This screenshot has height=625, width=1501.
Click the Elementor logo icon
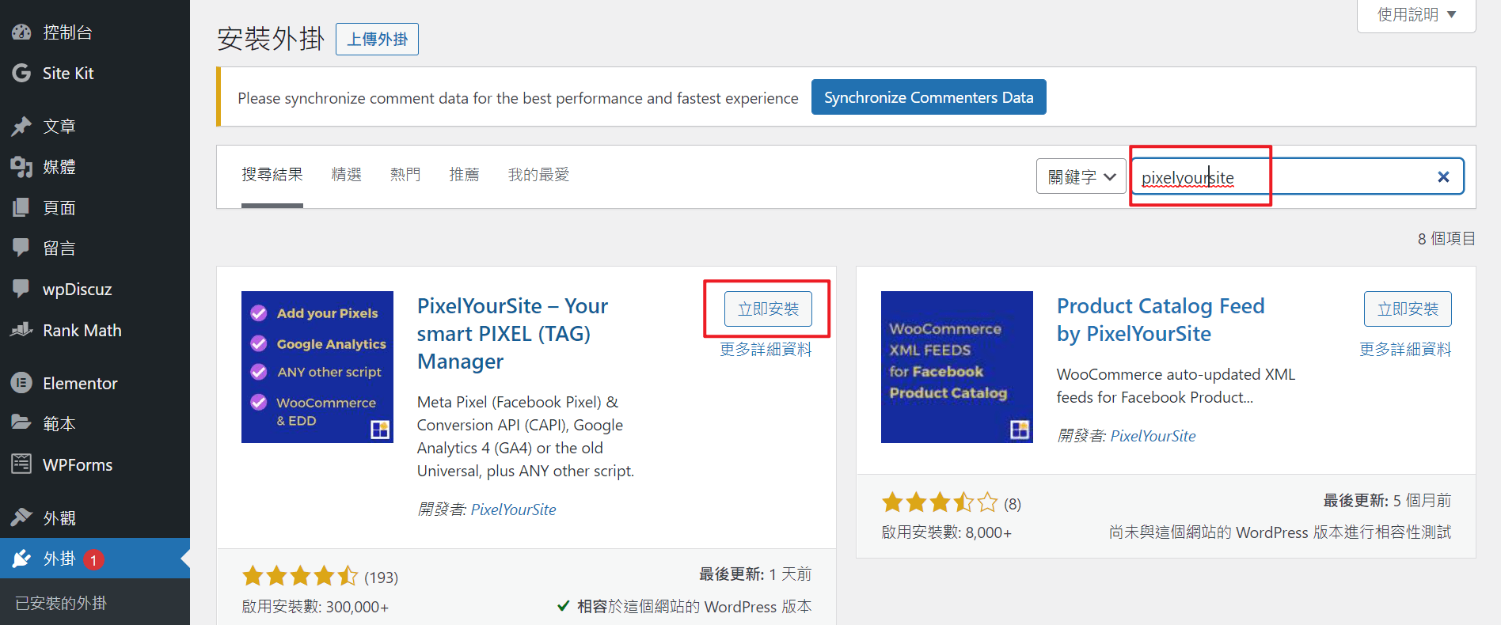coord(21,384)
